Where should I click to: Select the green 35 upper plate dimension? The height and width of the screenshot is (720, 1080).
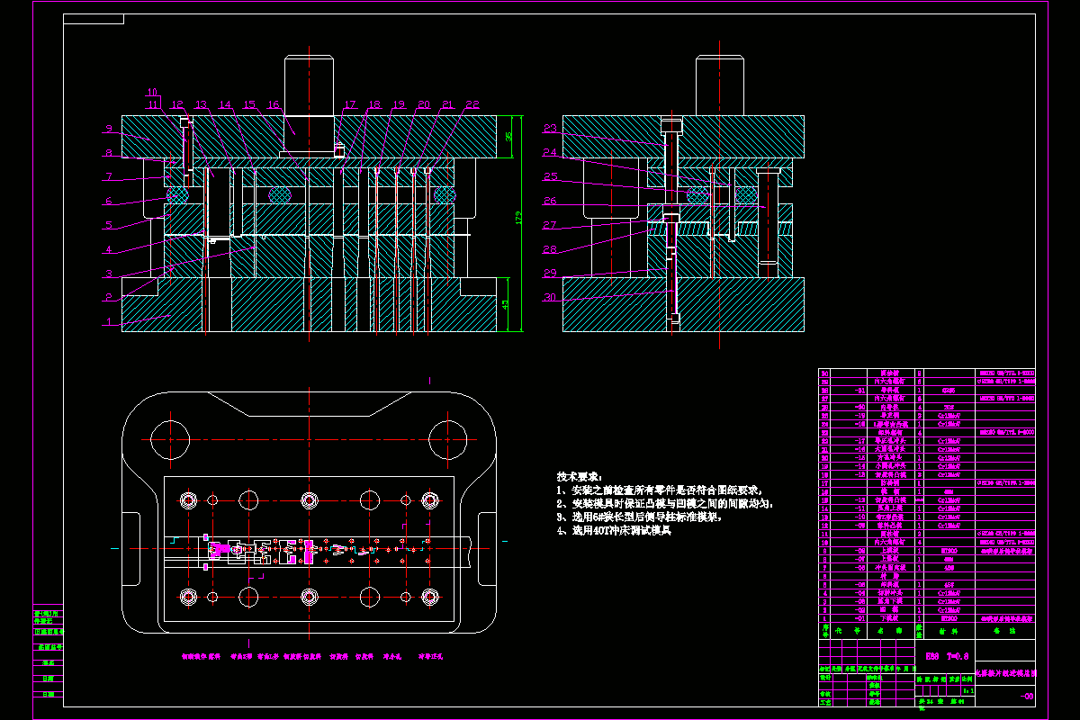click(x=509, y=136)
